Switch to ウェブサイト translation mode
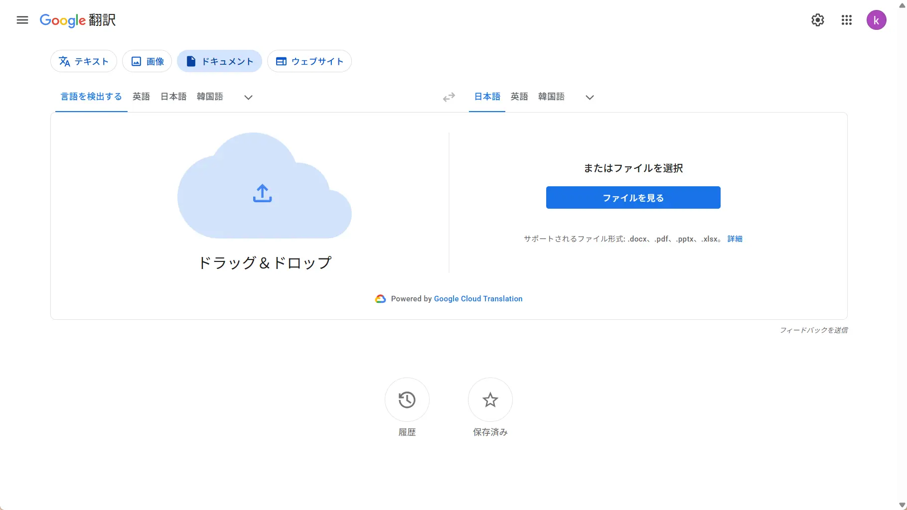The image size is (907, 510). click(309, 61)
